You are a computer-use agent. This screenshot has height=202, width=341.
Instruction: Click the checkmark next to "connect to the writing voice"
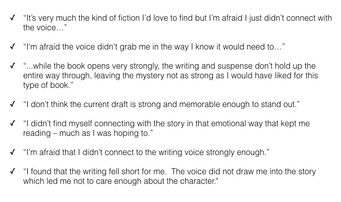click(13, 152)
